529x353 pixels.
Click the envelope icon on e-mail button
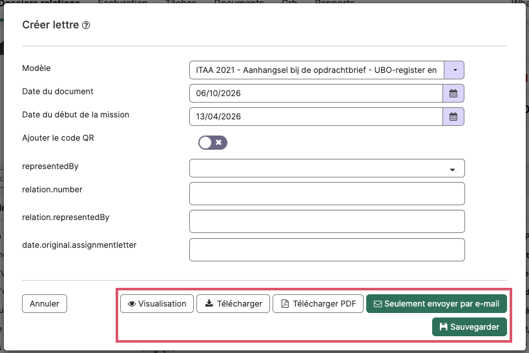click(x=378, y=304)
